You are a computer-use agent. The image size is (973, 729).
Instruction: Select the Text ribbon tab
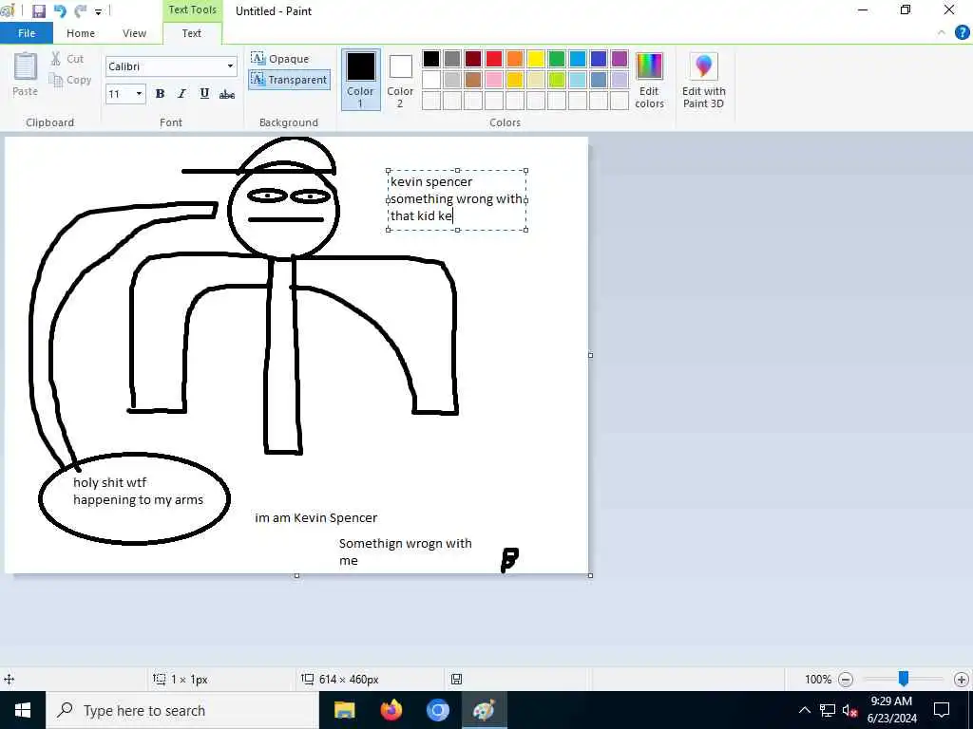(x=192, y=33)
